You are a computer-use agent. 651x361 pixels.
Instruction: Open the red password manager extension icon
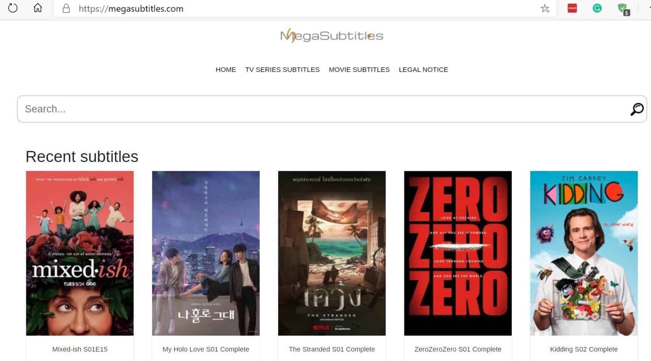tap(572, 8)
